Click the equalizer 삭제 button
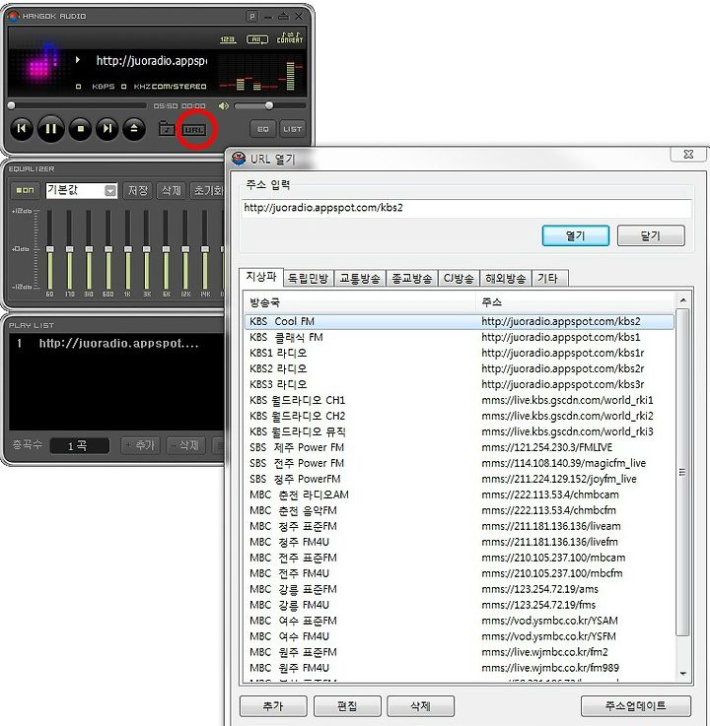710x726 pixels. pos(171,190)
